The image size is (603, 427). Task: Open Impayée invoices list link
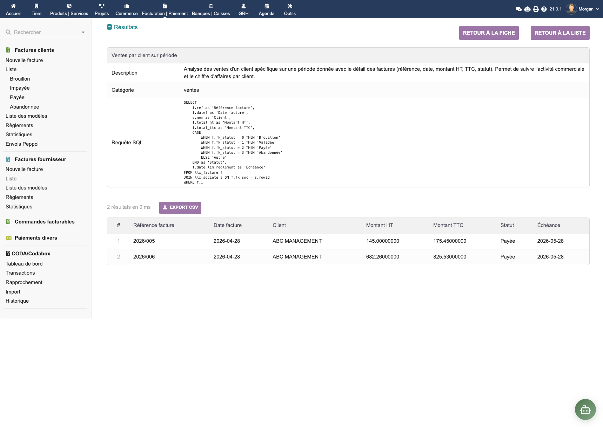click(x=20, y=88)
